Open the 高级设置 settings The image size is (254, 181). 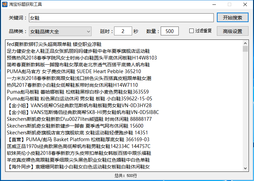pos(233,31)
